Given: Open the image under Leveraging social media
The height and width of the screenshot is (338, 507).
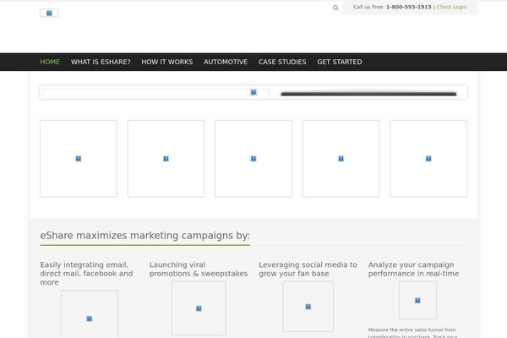Looking at the screenshot, I should point(308,307).
